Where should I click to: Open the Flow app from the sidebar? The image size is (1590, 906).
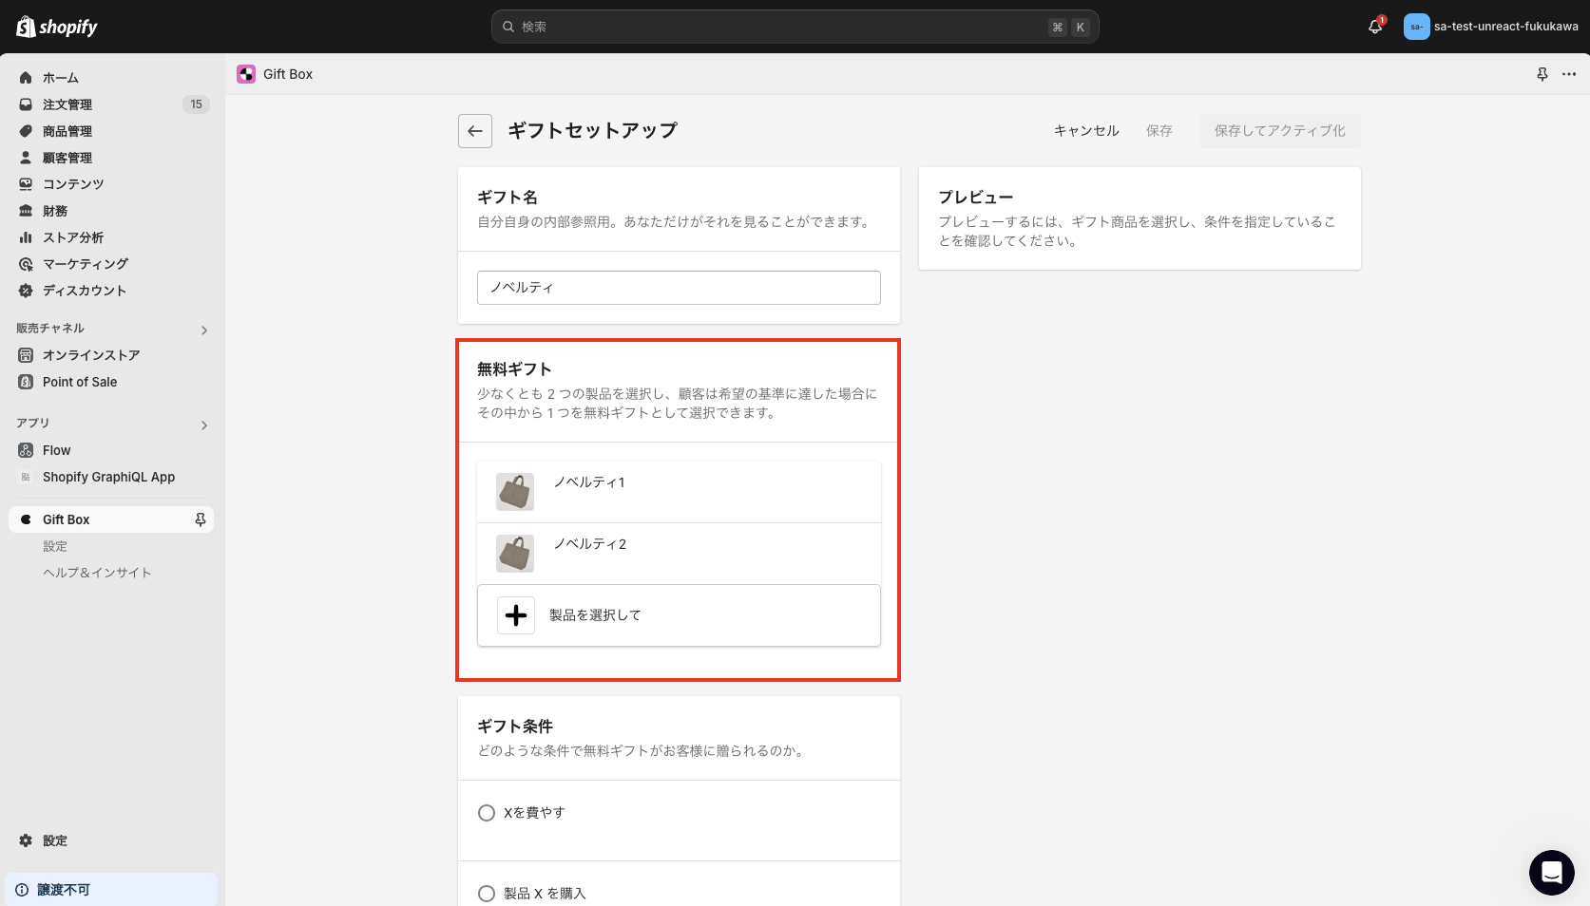click(x=56, y=450)
